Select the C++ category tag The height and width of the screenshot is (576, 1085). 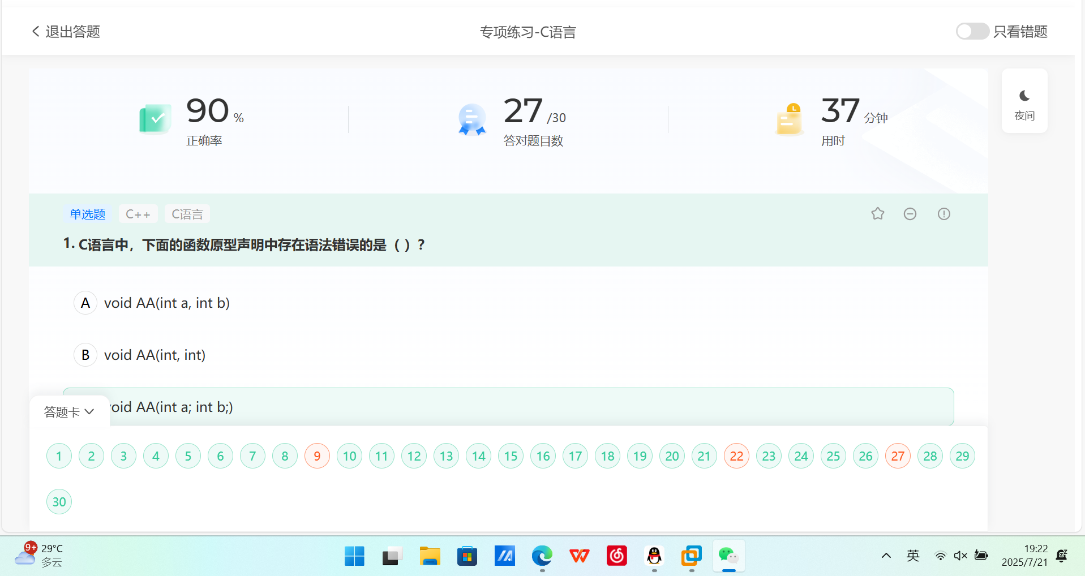[x=138, y=214]
